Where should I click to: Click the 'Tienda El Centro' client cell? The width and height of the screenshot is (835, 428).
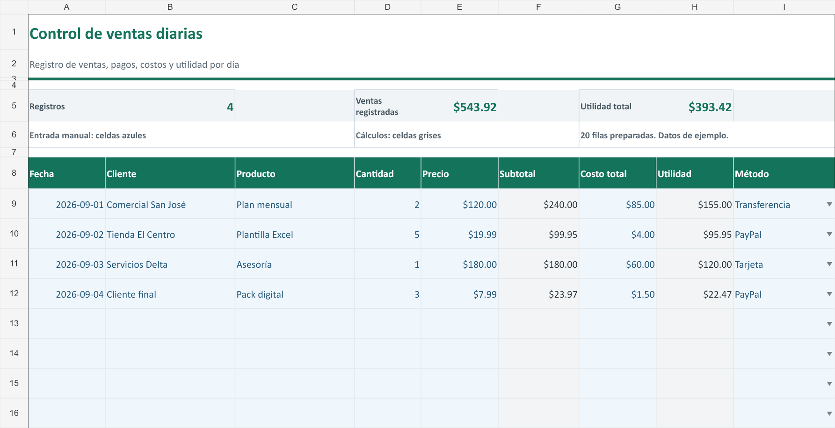coord(170,234)
